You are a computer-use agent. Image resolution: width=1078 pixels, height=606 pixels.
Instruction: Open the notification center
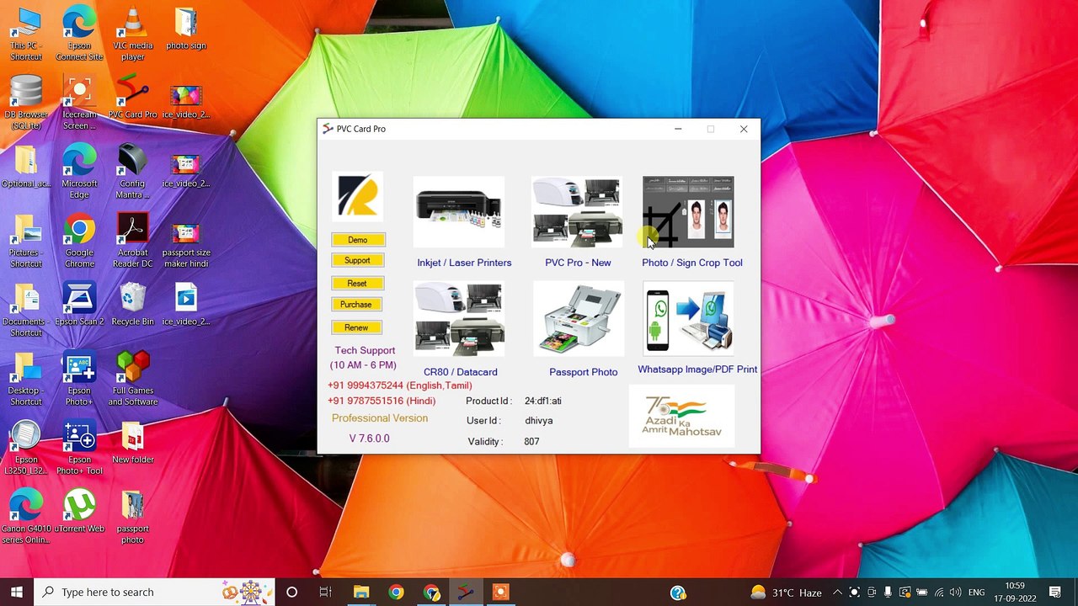pyautogui.click(x=1055, y=592)
